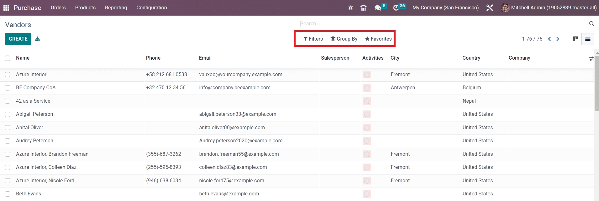Open the conversations chat icon
This screenshot has width=599, height=201.
378,8
